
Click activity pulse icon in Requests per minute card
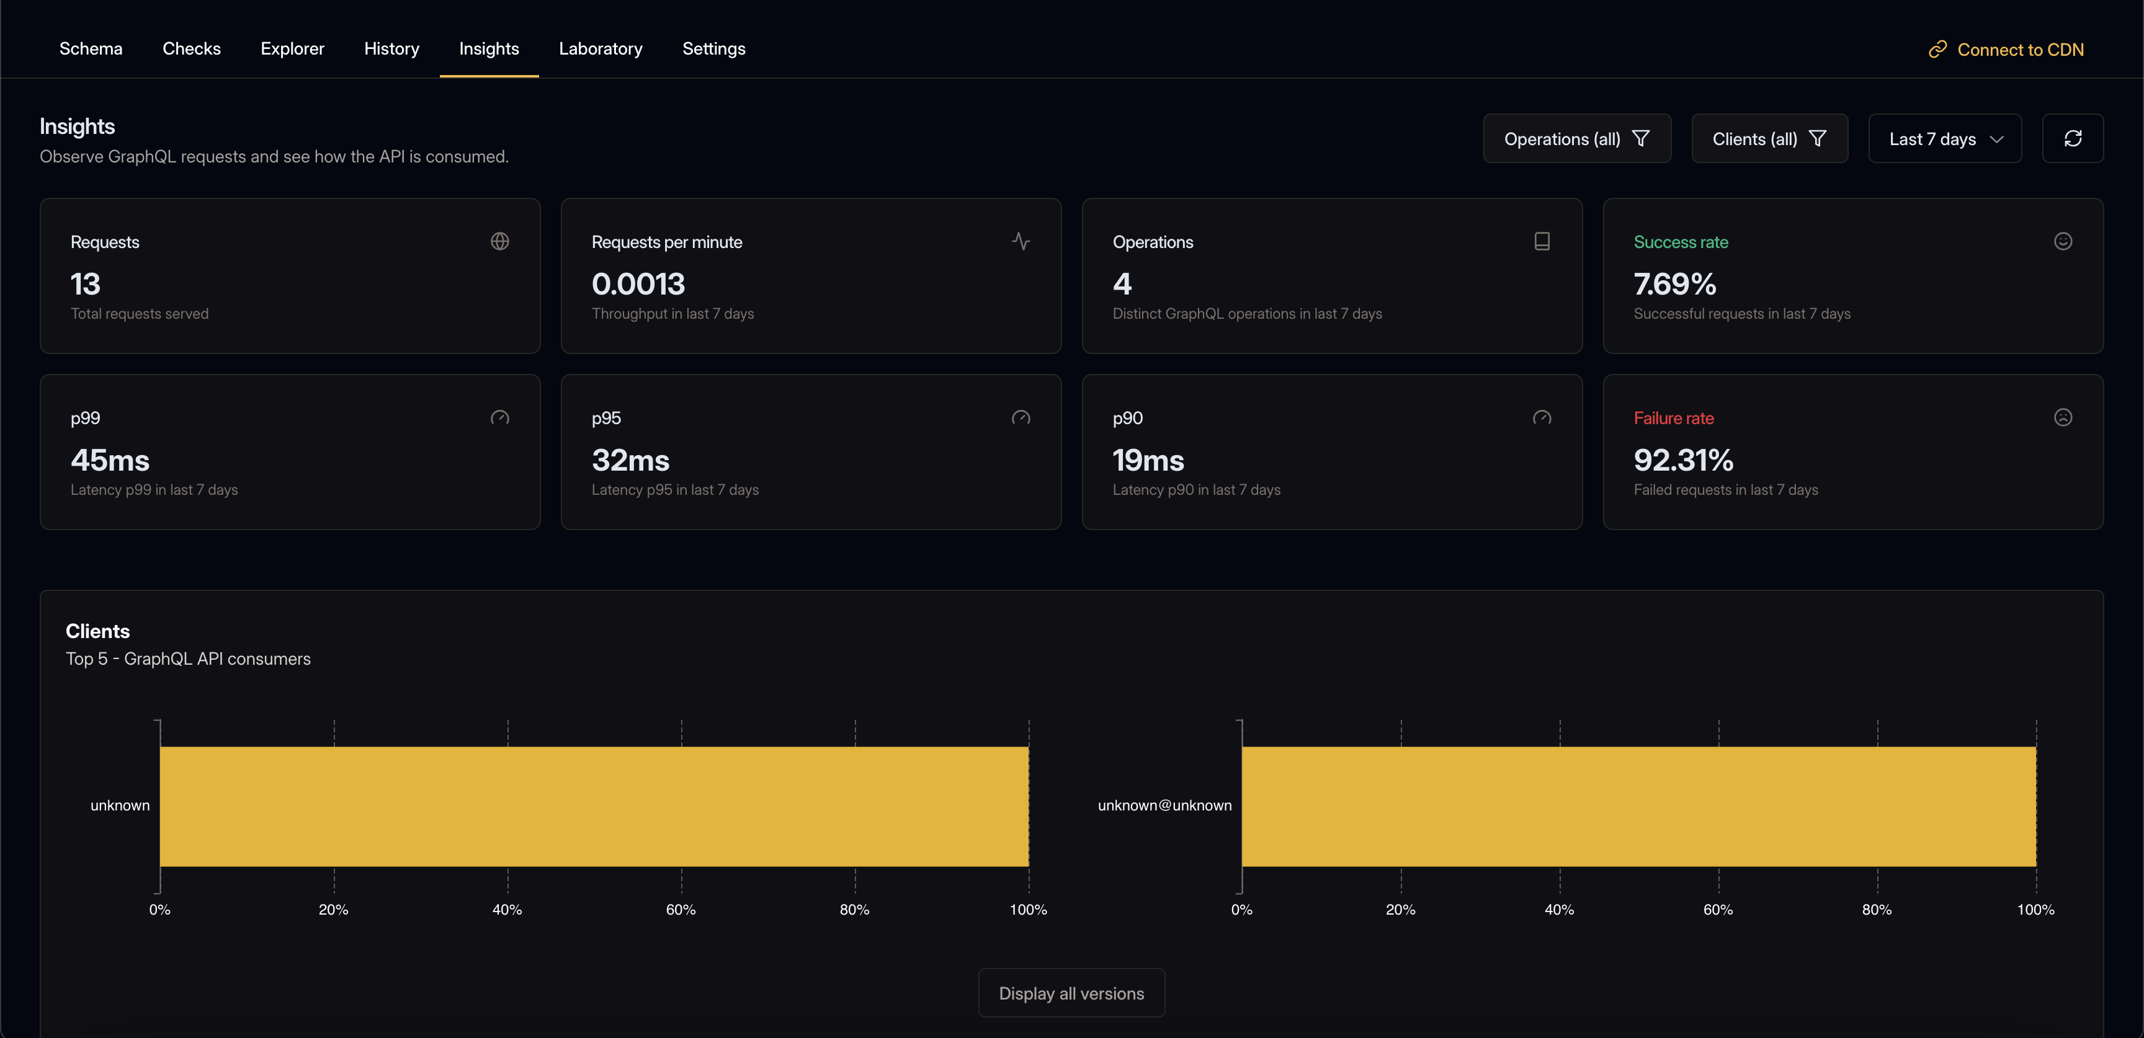point(1021,241)
